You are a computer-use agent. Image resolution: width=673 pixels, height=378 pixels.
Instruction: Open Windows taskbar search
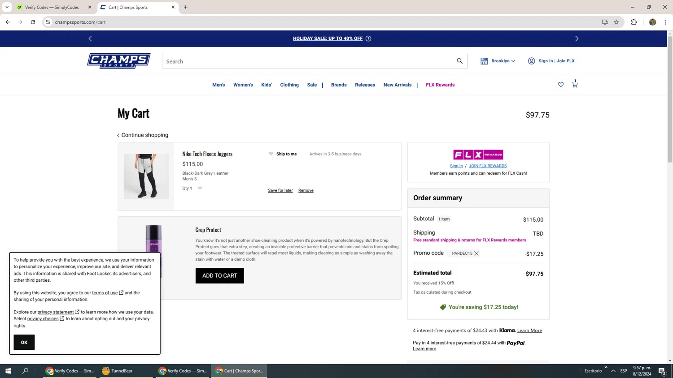coord(25,371)
